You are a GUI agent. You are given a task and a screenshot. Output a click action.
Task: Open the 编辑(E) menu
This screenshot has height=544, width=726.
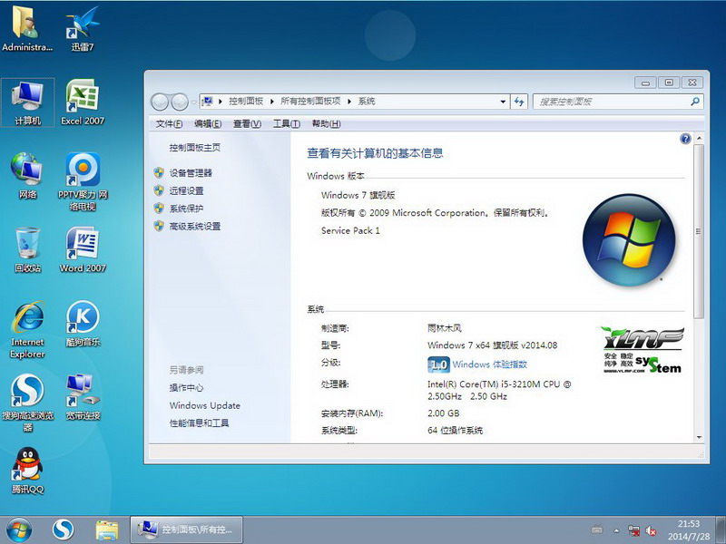point(208,124)
